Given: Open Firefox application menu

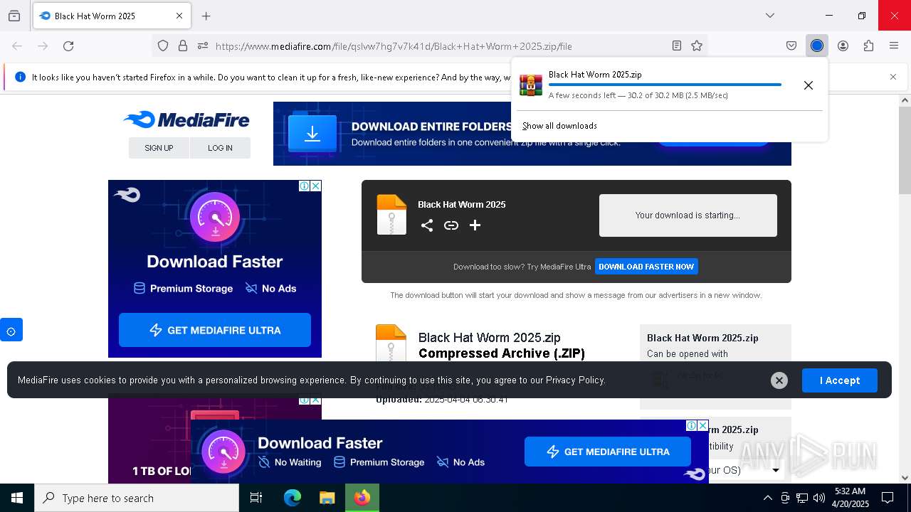Looking at the screenshot, I should tap(894, 46).
